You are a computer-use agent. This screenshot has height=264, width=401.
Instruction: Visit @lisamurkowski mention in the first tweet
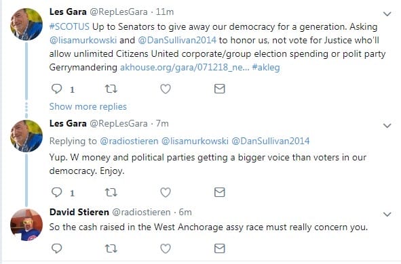(83, 41)
